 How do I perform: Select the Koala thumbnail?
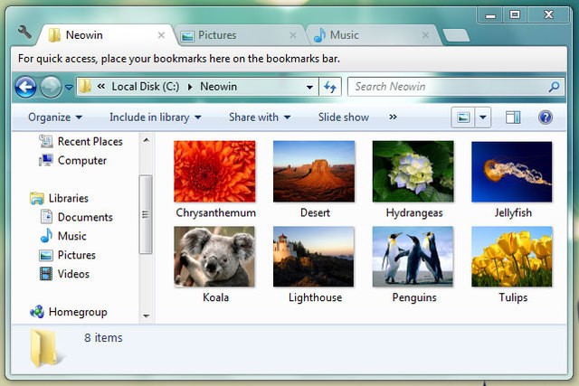214,257
